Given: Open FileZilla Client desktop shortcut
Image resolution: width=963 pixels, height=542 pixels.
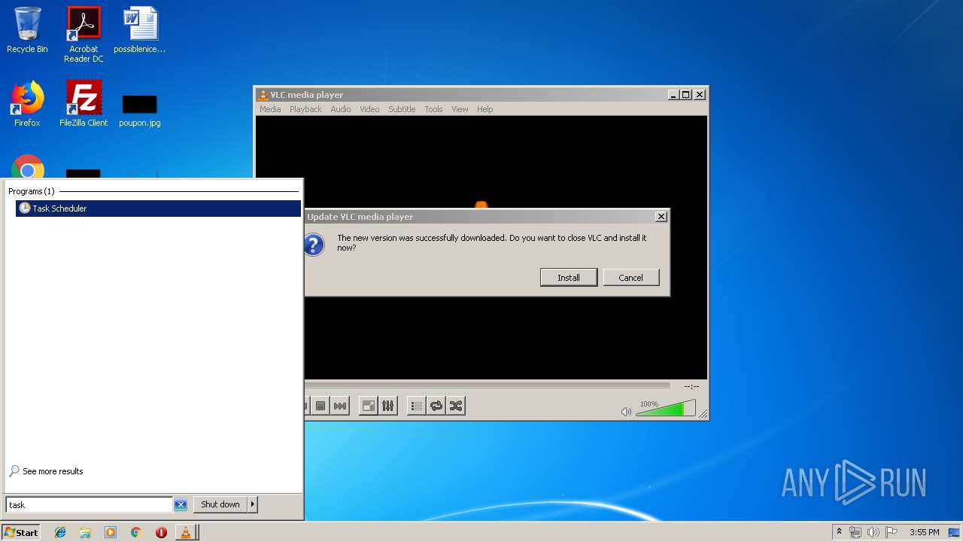Looking at the screenshot, I should pyautogui.click(x=84, y=104).
